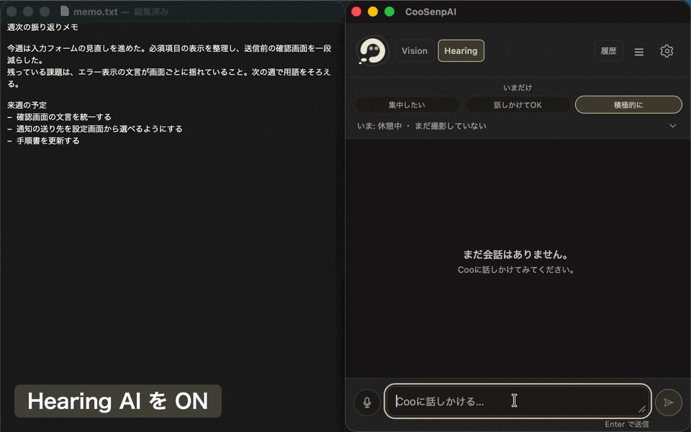This screenshot has height=432, width=691.
Task: Click the 通知の送り先を設定画面から選べるようにする line
Action: click(x=95, y=129)
